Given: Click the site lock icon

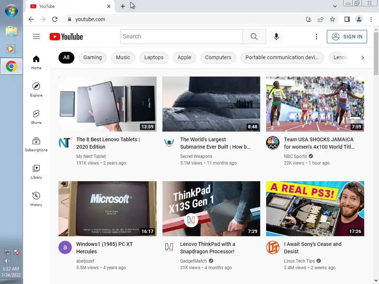Looking at the screenshot, I should pos(70,19).
